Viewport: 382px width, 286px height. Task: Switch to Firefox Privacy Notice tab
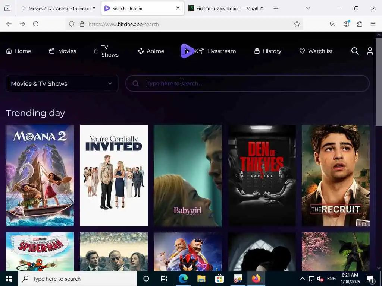224,8
